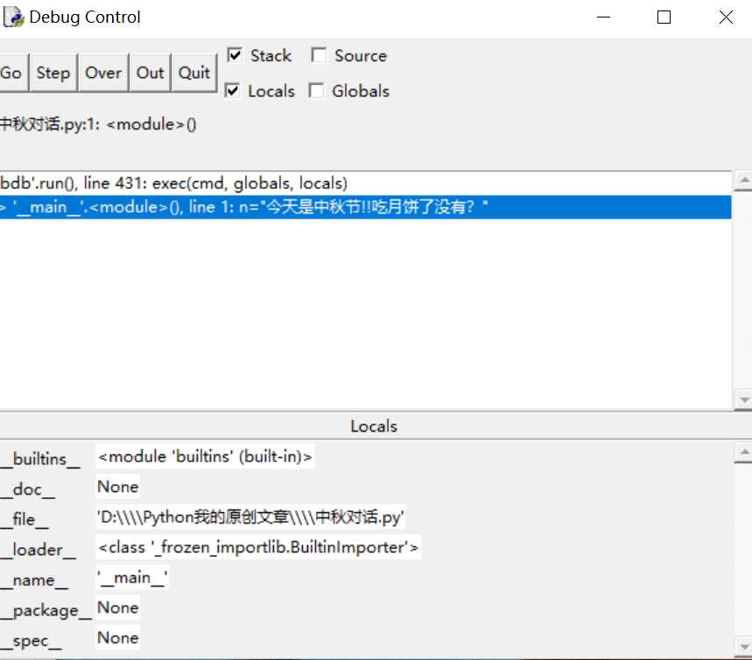Click the __package__ variable name label
The width and height of the screenshot is (752, 660).
click(x=46, y=610)
